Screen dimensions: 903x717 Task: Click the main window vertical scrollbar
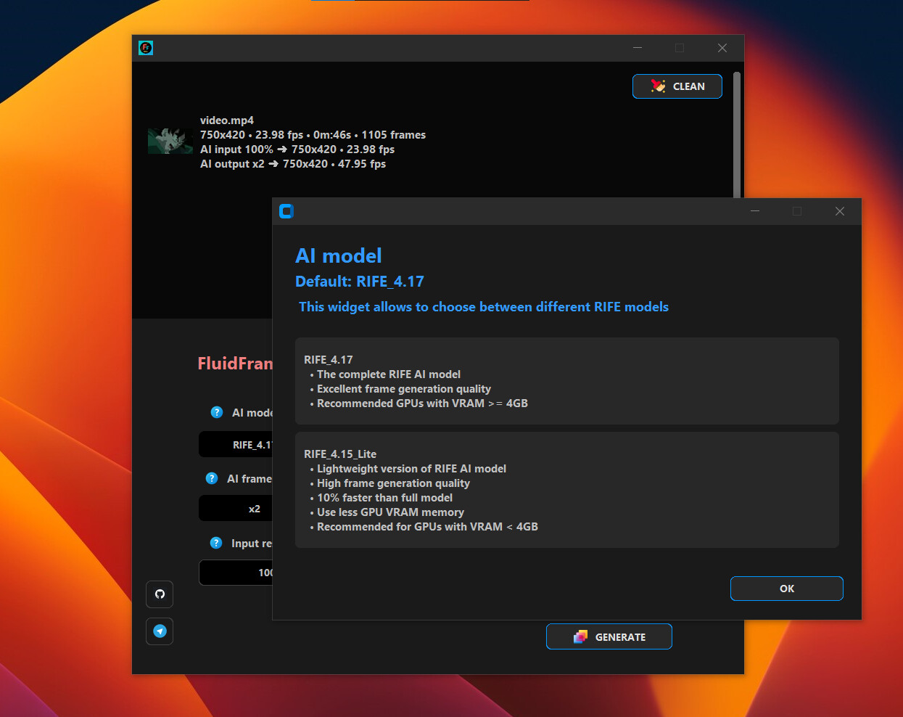pyautogui.click(x=737, y=134)
